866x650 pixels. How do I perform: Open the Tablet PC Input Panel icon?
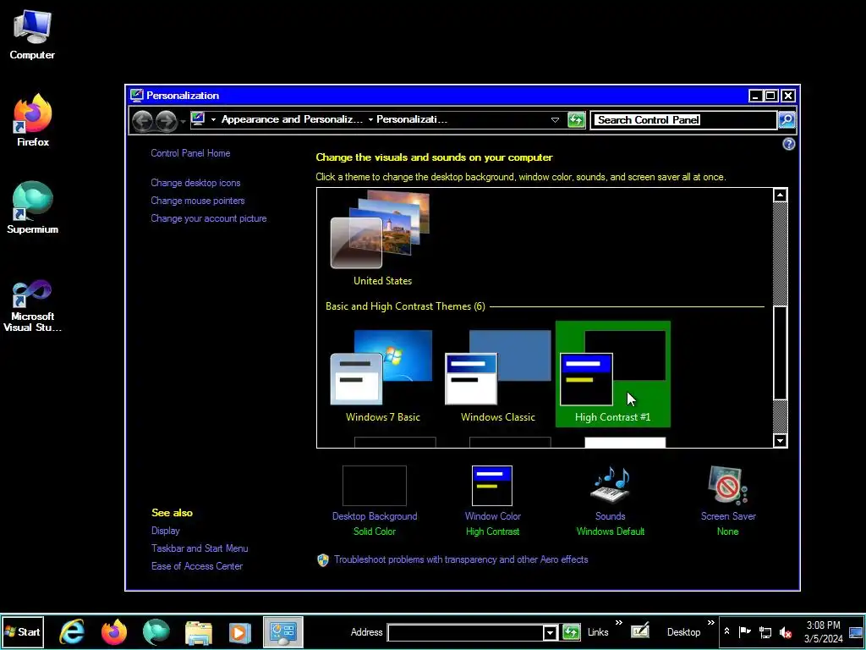coord(640,631)
